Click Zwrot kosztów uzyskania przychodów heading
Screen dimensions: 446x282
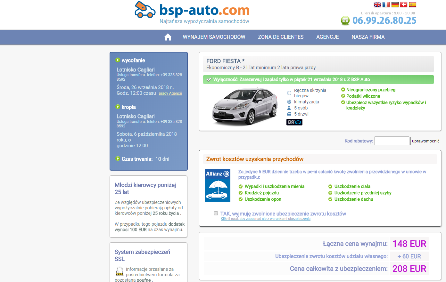click(255, 159)
